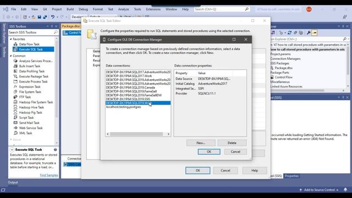Select the FTP Task icon
The width and height of the screenshot is (352, 198).
click(x=15, y=97)
